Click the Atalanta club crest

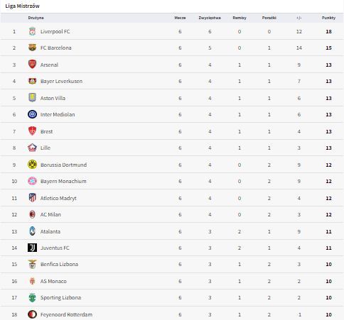coord(32,231)
